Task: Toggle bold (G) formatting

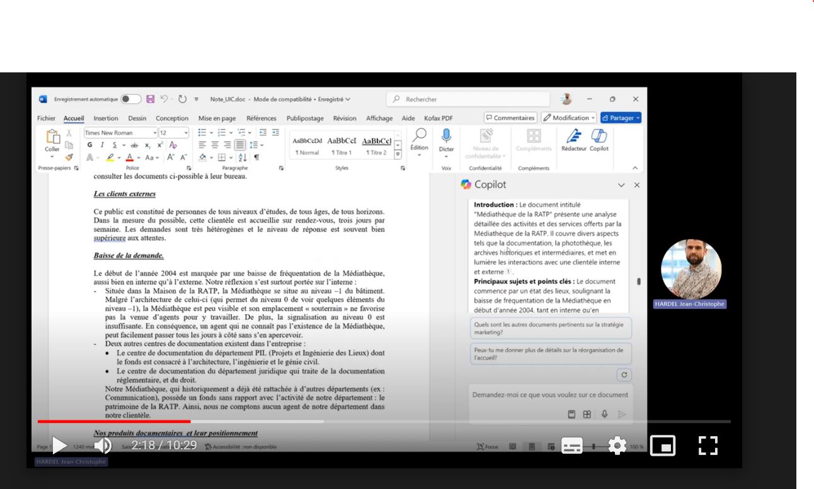Action: (x=90, y=145)
